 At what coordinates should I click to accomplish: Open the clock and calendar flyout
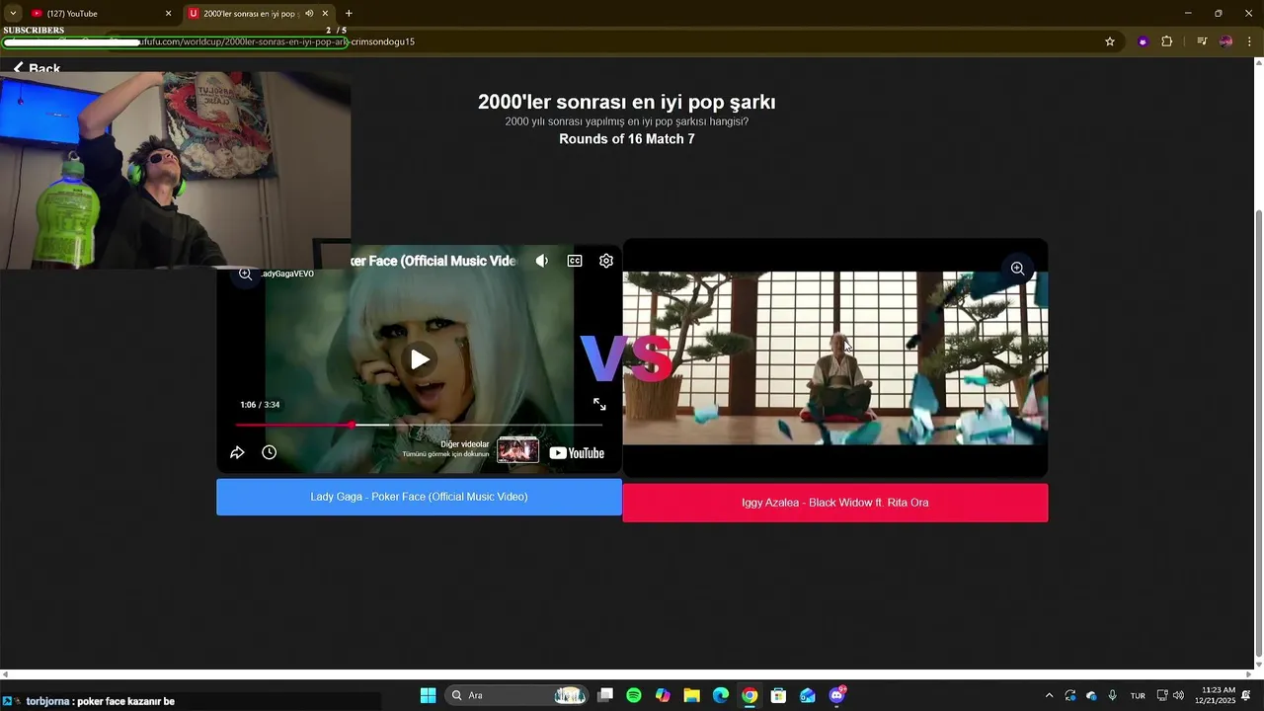tap(1214, 695)
